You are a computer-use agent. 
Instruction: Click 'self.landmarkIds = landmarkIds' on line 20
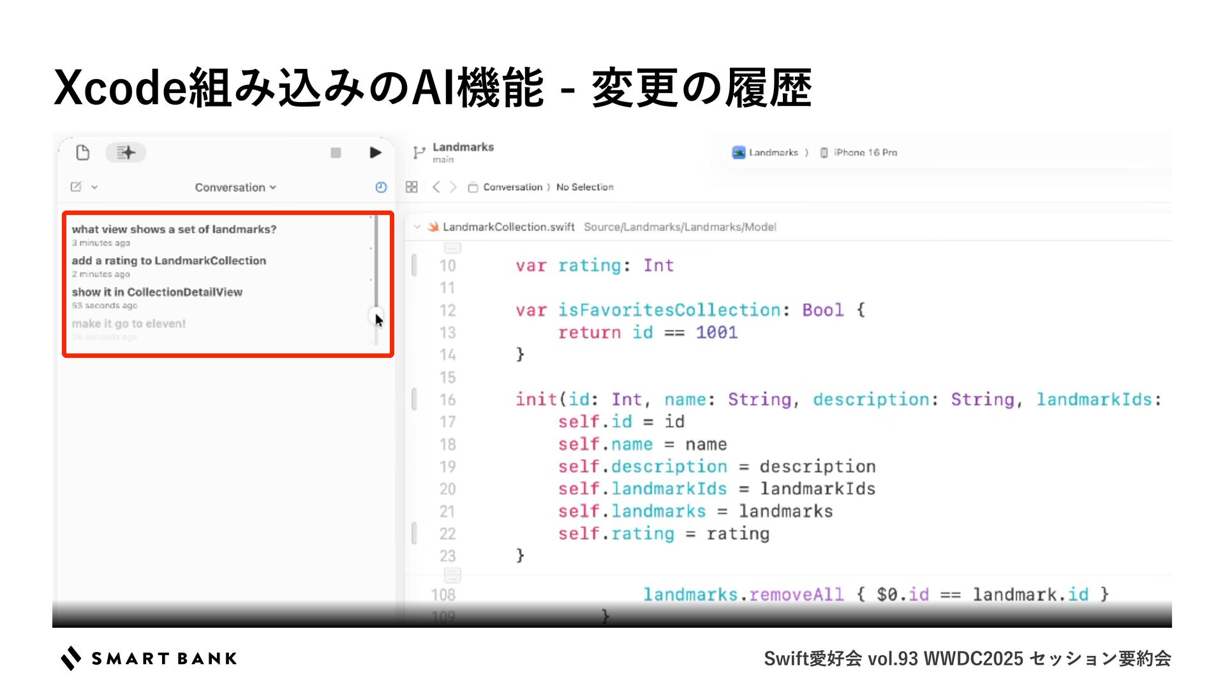point(716,489)
